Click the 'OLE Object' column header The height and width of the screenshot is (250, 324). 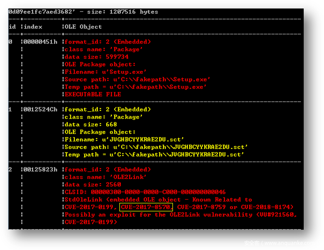coord(83,27)
